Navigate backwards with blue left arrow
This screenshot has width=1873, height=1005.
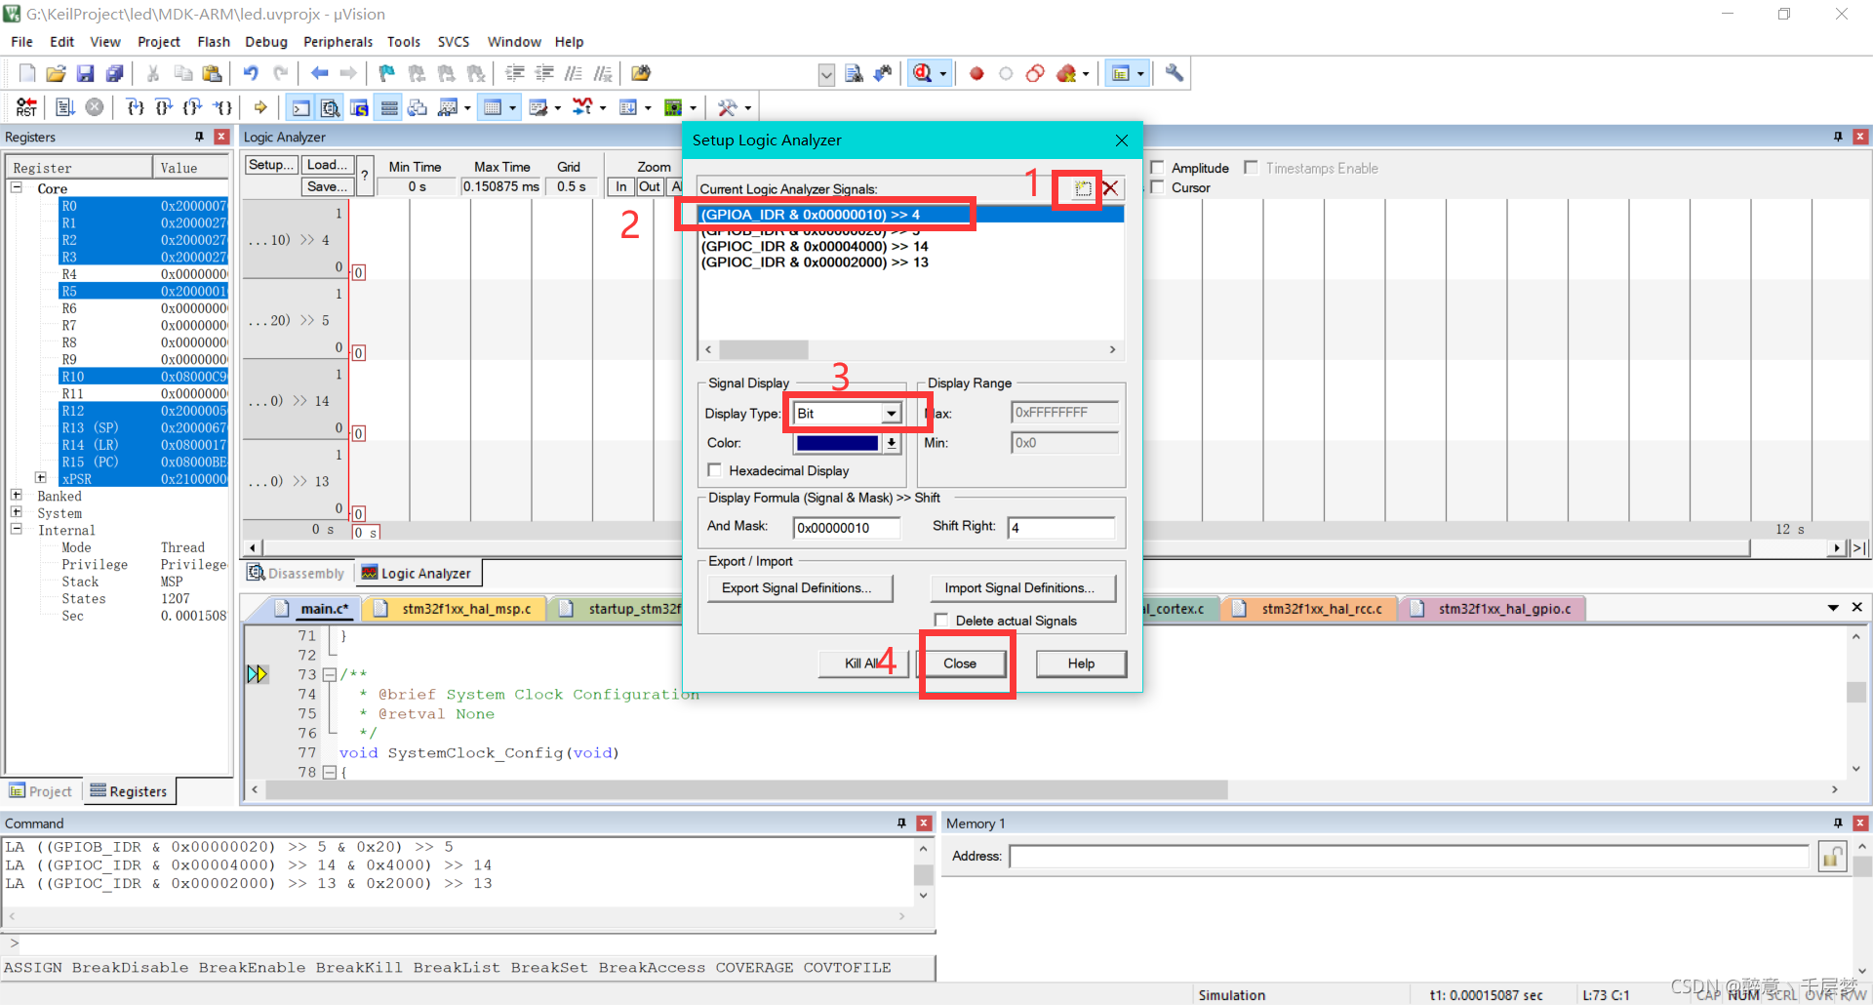[x=319, y=73]
